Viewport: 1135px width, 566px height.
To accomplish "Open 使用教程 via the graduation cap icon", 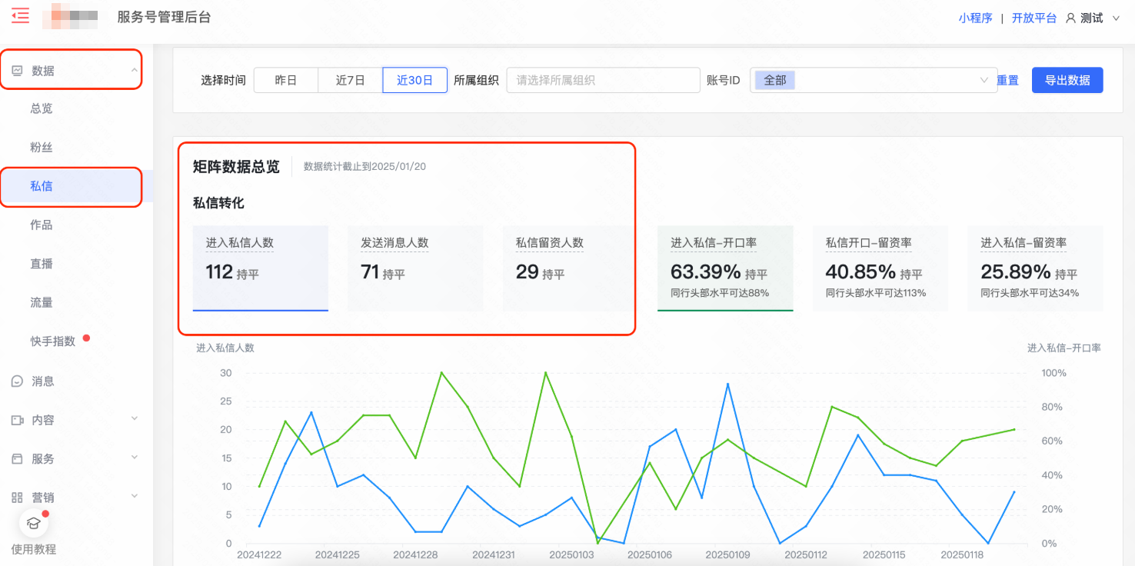I will click(x=32, y=522).
